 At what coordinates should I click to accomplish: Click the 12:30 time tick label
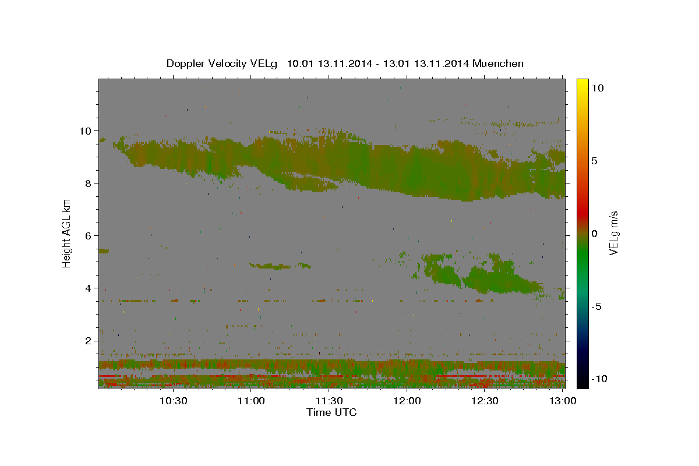click(x=485, y=401)
